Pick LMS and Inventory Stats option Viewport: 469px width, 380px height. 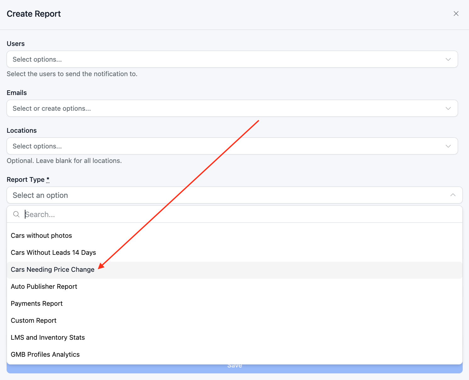tap(234, 338)
